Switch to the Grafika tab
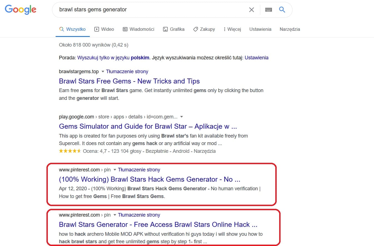374x246 pixels. pos(174,29)
